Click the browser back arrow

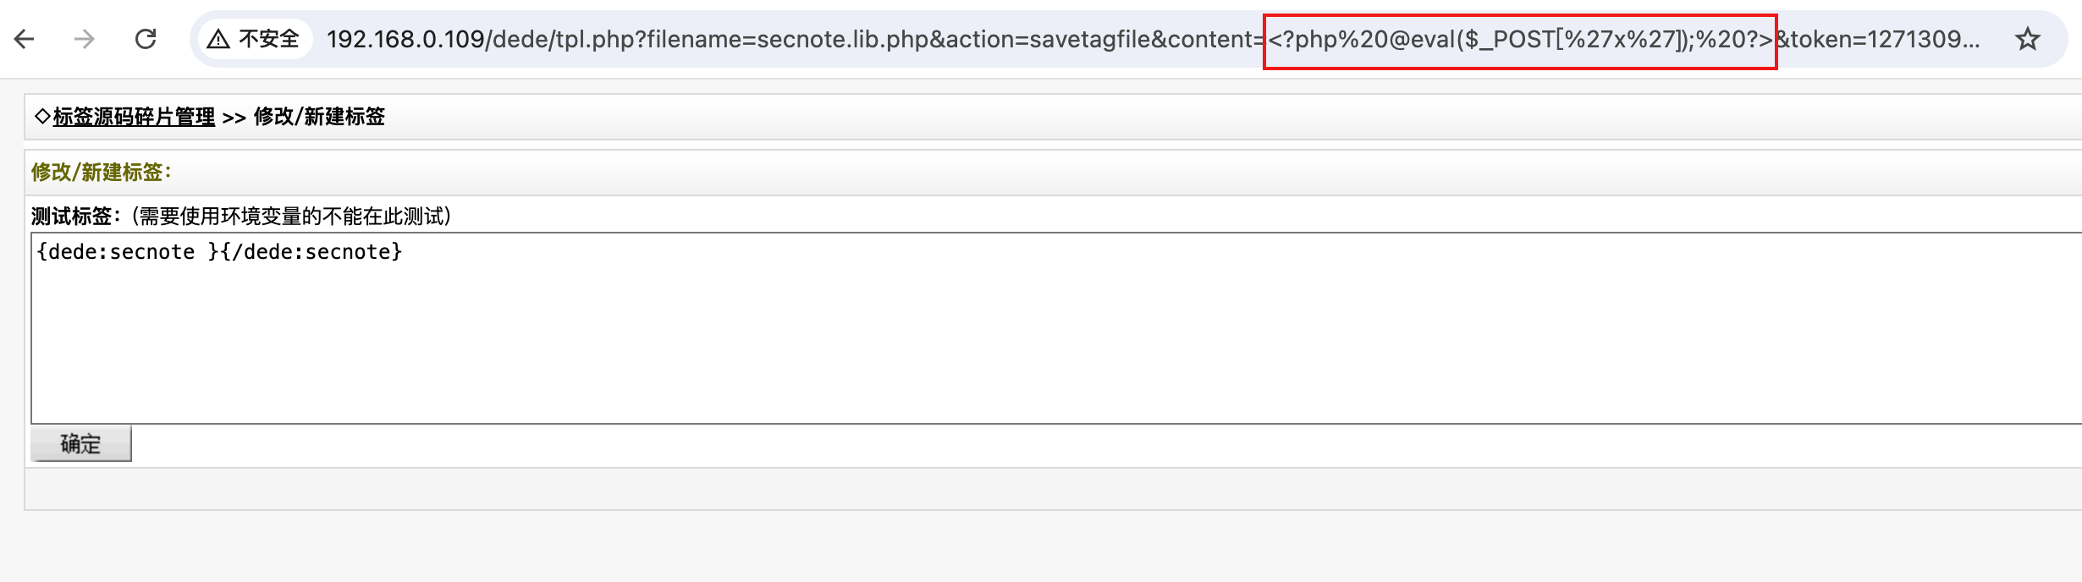click(25, 39)
